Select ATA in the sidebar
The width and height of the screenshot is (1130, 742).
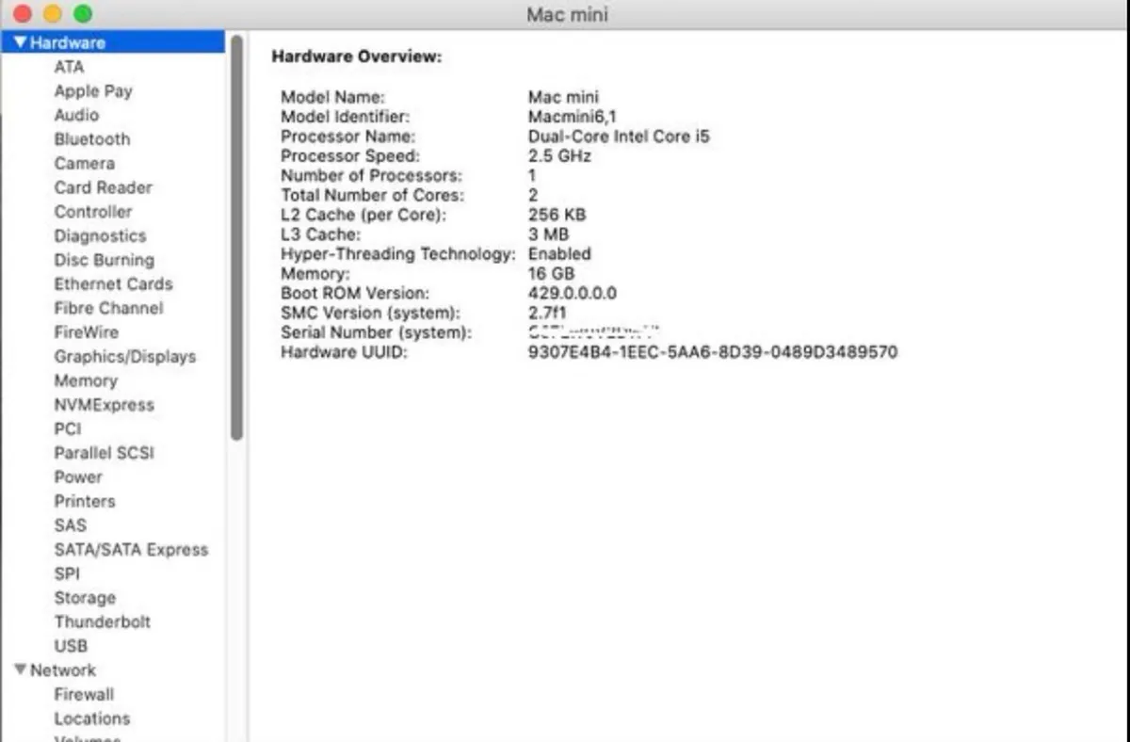[69, 67]
